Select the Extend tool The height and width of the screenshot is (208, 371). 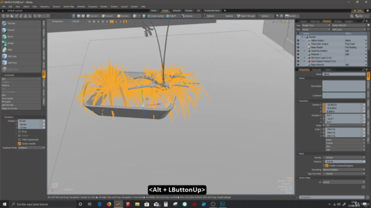point(21,30)
